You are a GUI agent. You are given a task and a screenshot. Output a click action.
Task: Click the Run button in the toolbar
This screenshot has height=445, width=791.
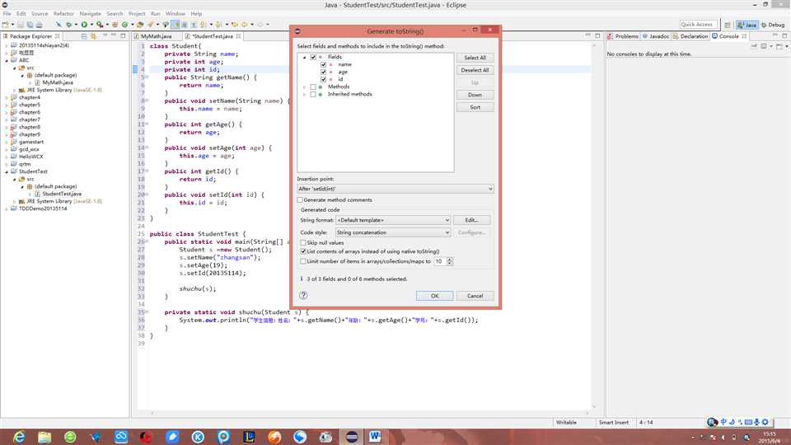[84, 24]
